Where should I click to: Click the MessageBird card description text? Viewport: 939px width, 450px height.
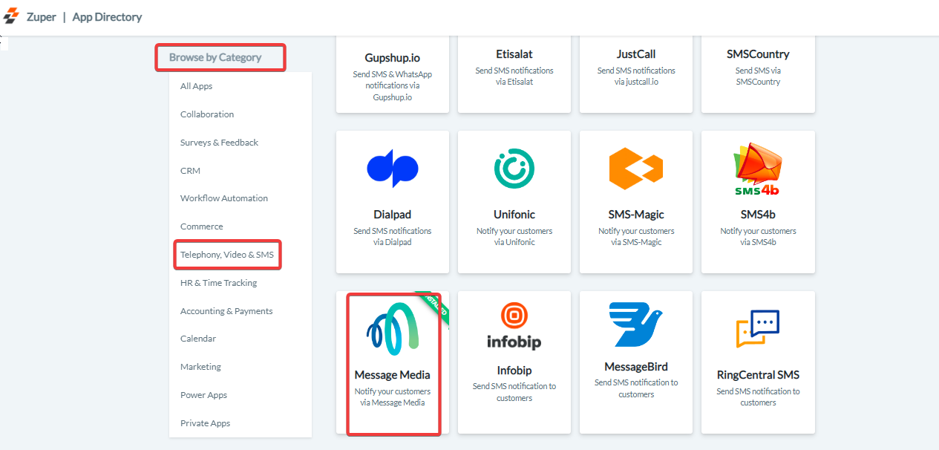tap(636, 388)
